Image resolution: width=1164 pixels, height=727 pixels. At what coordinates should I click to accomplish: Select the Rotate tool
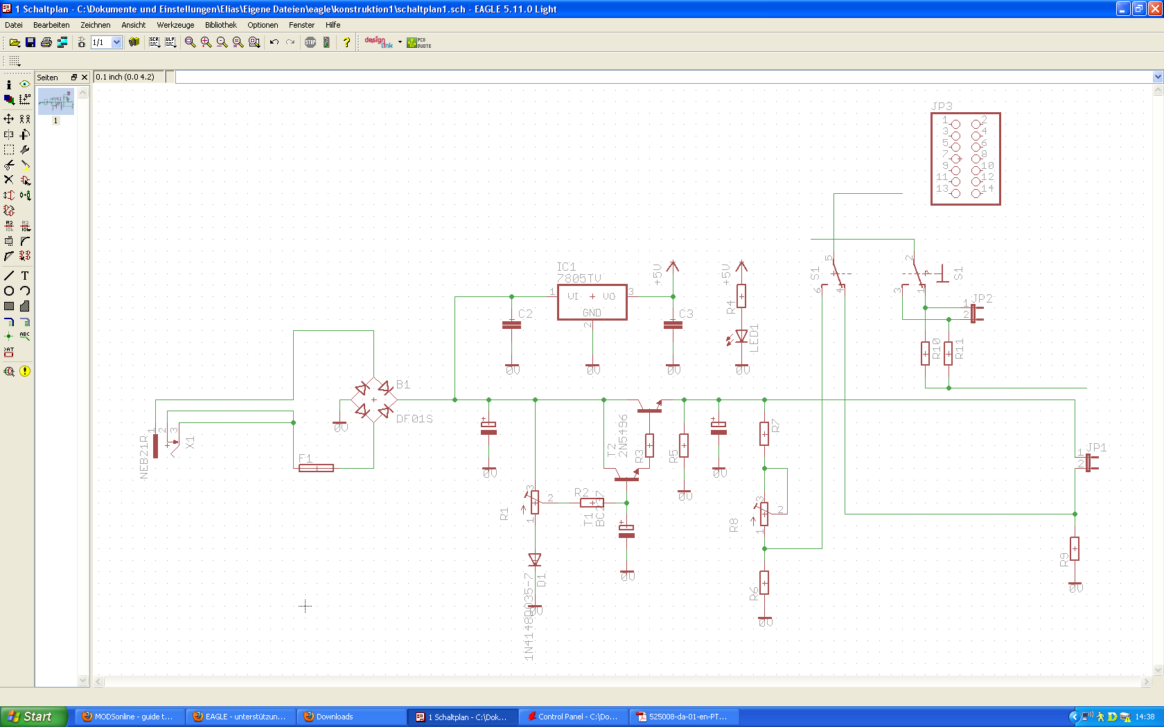coord(25,134)
